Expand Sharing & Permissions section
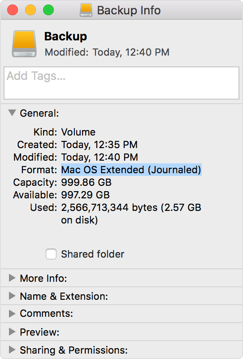Image resolution: width=243 pixels, height=359 pixels. coord(12,350)
